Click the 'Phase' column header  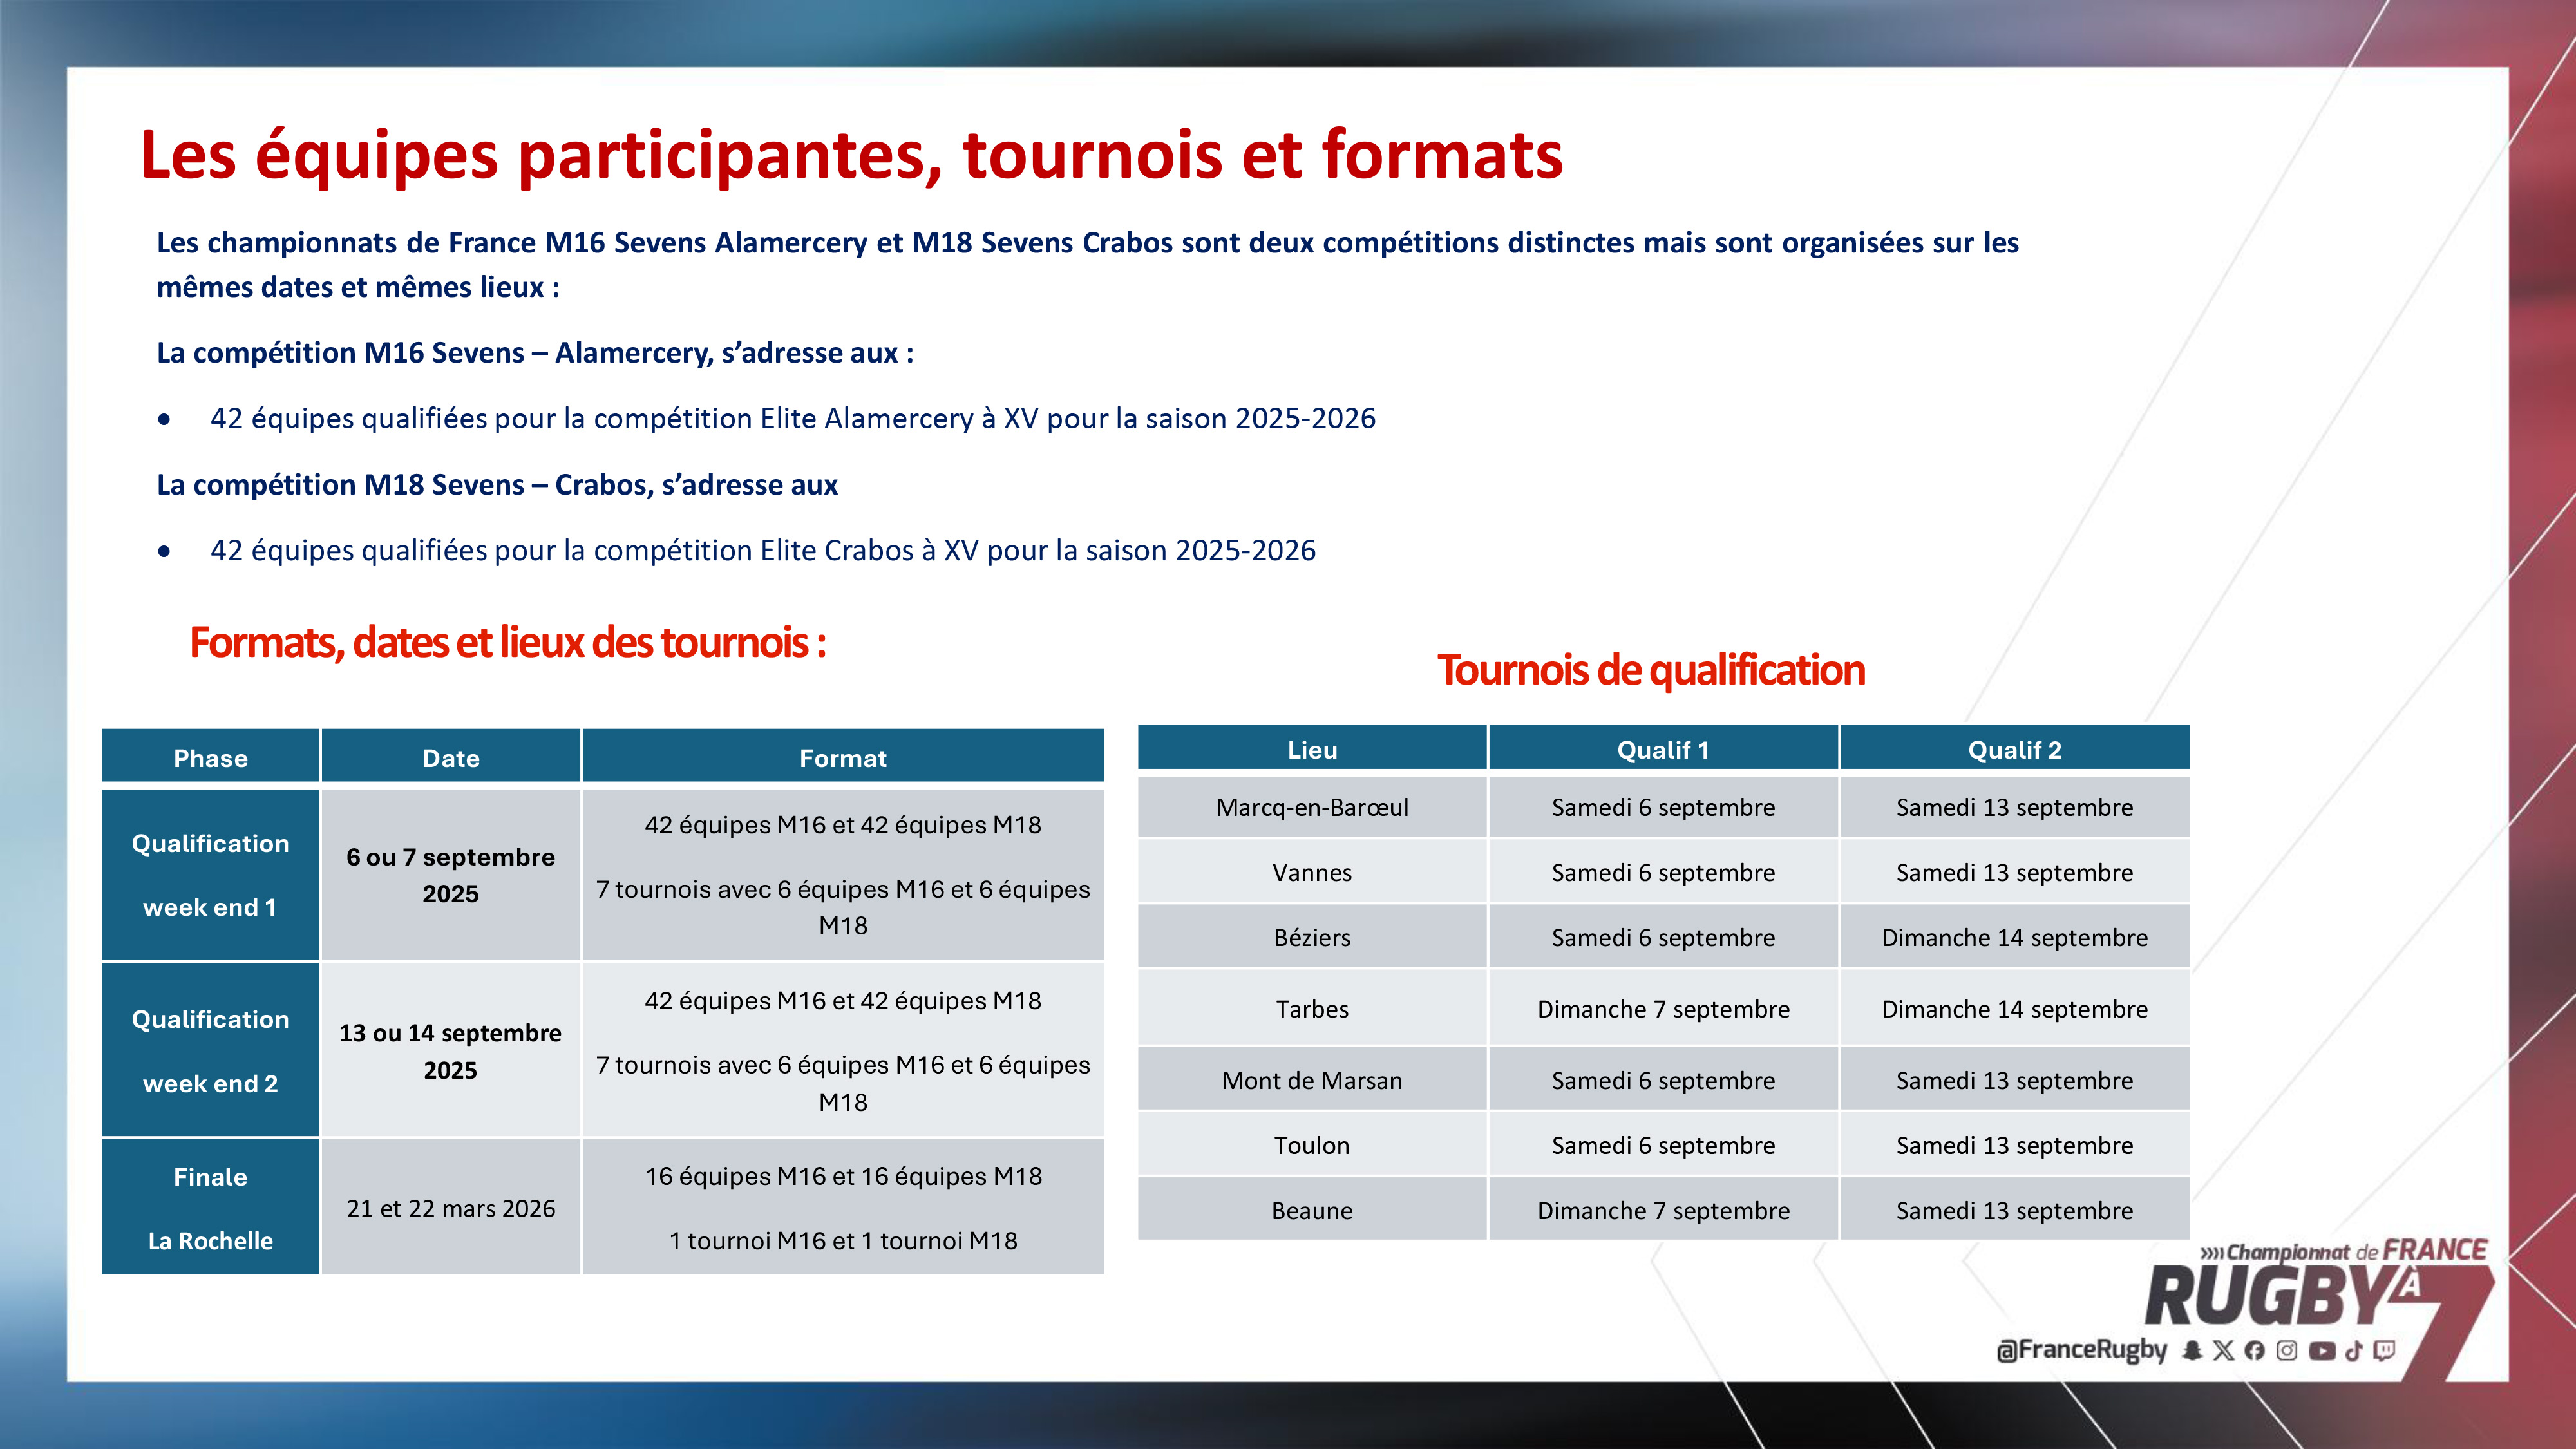click(210, 756)
